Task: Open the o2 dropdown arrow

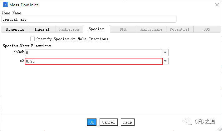Action: (x=166, y=61)
